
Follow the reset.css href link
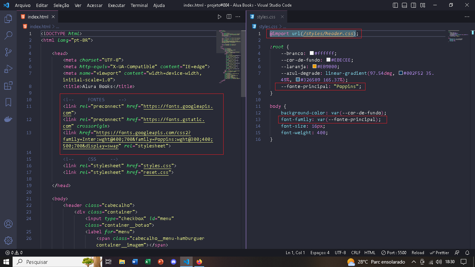click(156, 172)
